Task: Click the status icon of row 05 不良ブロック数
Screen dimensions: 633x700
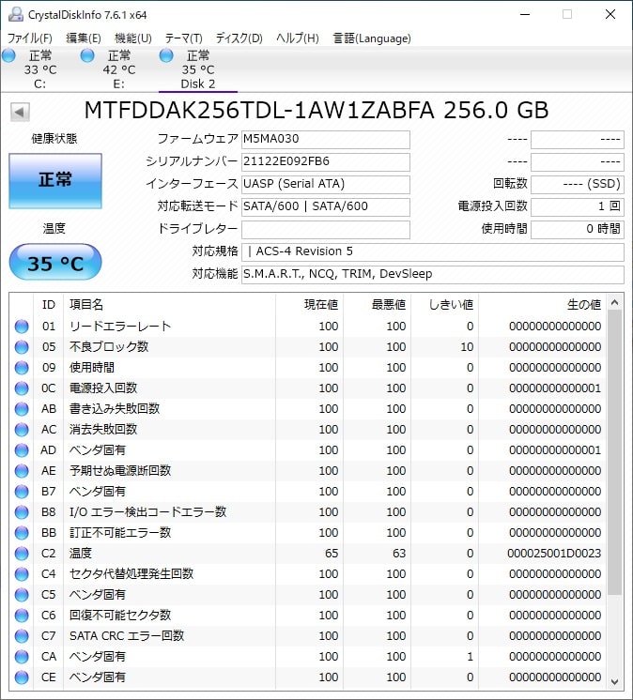Action: pos(22,347)
